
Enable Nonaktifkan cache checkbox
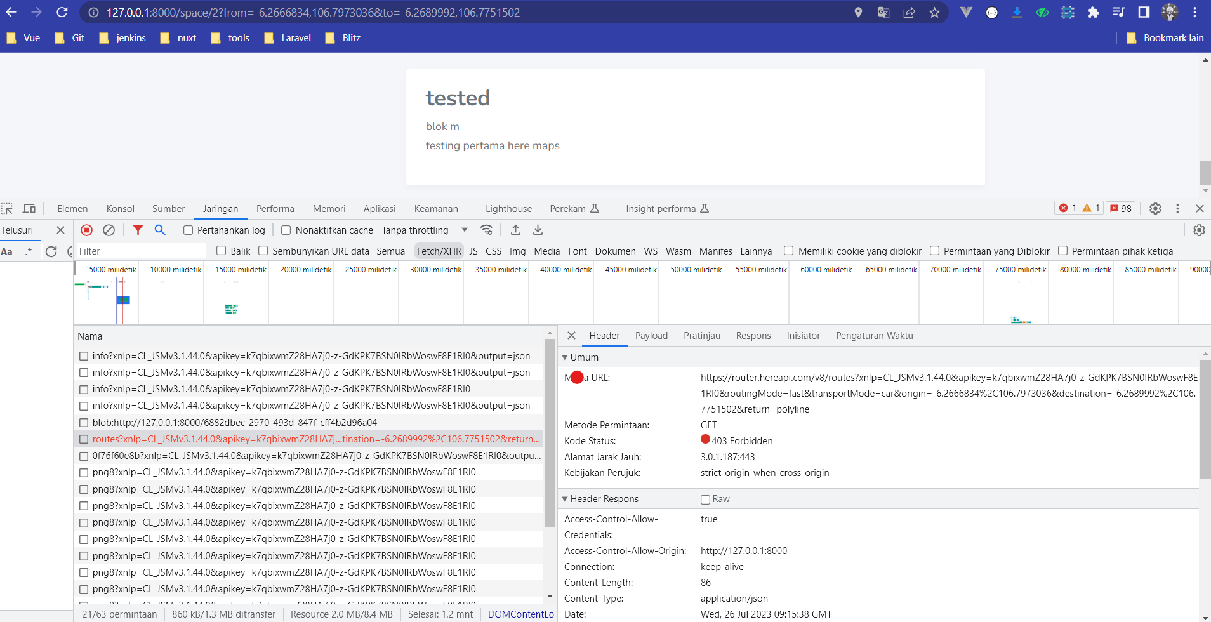(x=286, y=230)
